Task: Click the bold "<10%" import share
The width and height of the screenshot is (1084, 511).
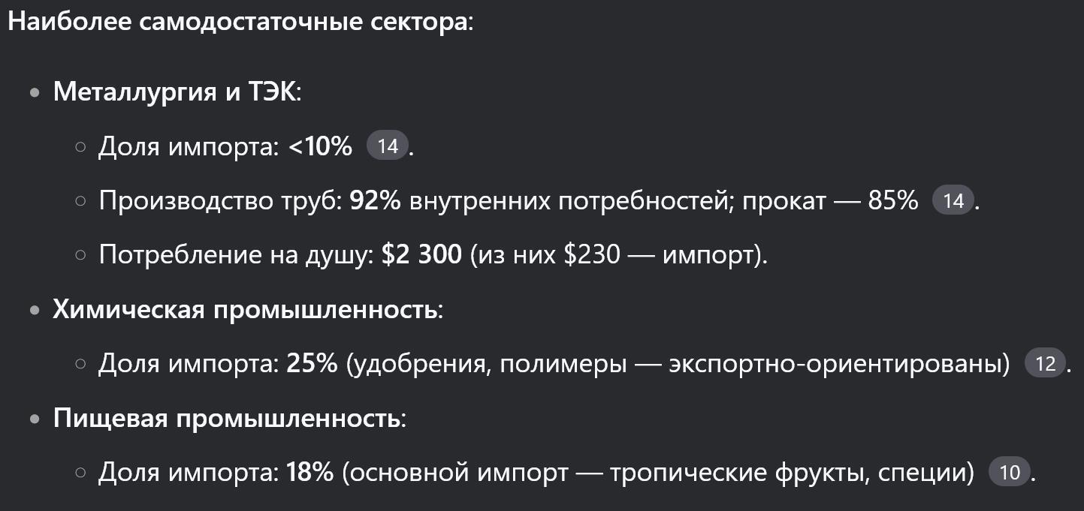Action: pos(320,146)
